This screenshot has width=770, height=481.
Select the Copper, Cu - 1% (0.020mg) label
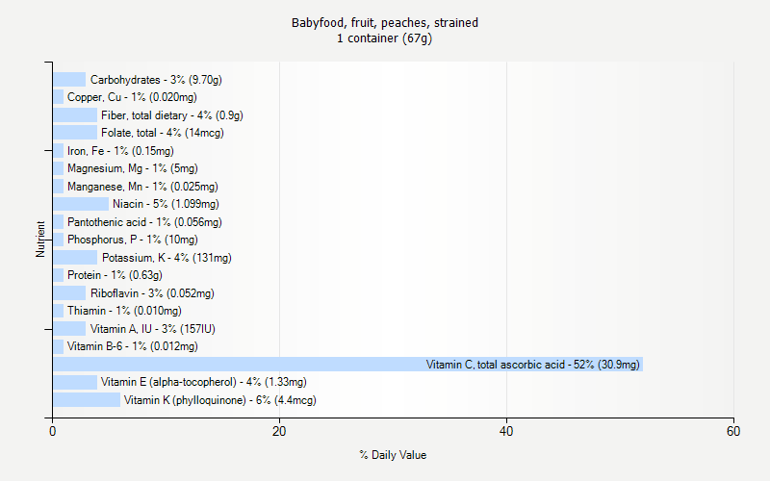pyautogui.click(x=132, y=97)
